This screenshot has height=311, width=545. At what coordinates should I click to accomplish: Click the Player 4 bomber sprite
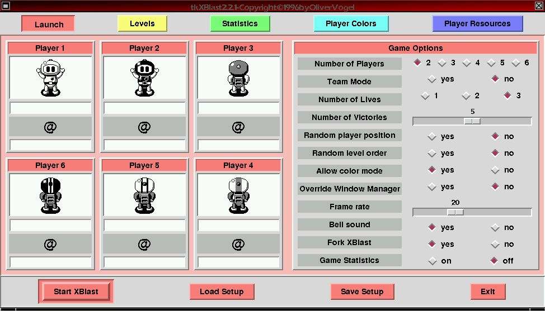pos(238,195)
